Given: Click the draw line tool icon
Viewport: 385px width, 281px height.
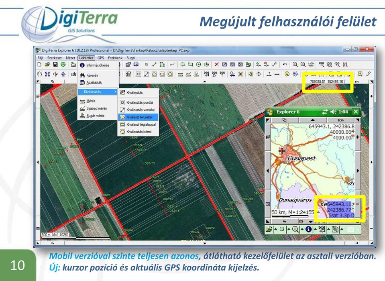Looking at the screenshot, I should coord(154,65).
